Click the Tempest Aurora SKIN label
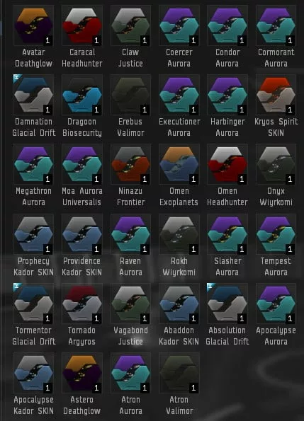 tap(276, 266)
